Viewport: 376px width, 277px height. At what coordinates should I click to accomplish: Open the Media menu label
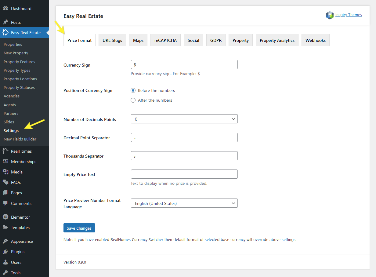(x=17, y=172)
